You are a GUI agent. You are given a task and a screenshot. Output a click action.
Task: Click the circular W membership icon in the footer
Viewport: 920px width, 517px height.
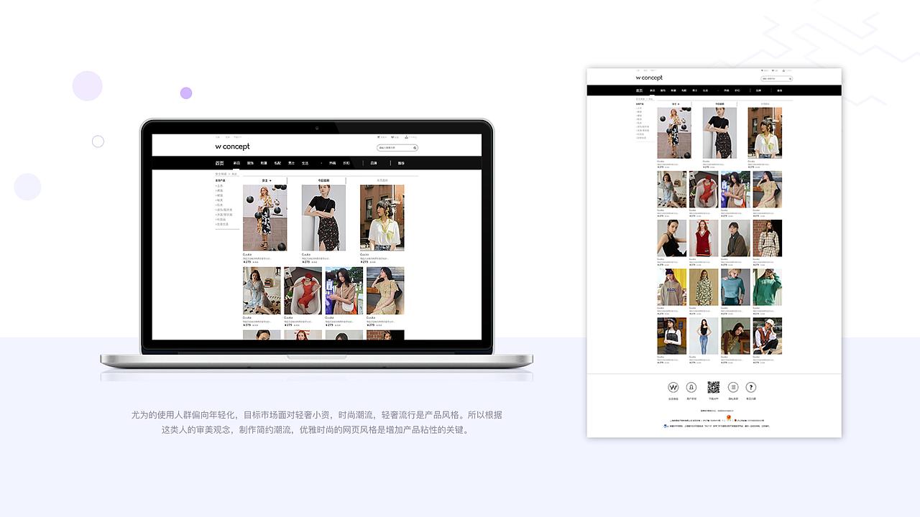[x=673, y=387]
